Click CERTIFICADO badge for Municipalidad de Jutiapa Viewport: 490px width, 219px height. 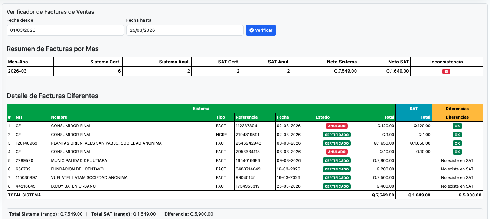[337, 160]
